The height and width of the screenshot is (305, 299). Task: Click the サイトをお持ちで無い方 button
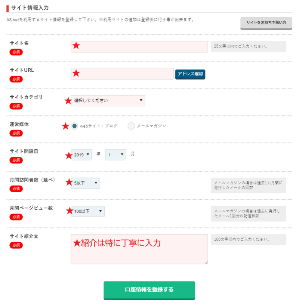[266, 23]
